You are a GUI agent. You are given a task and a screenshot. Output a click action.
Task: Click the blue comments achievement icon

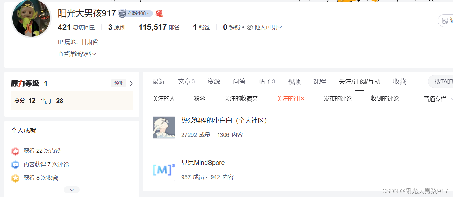15,165
